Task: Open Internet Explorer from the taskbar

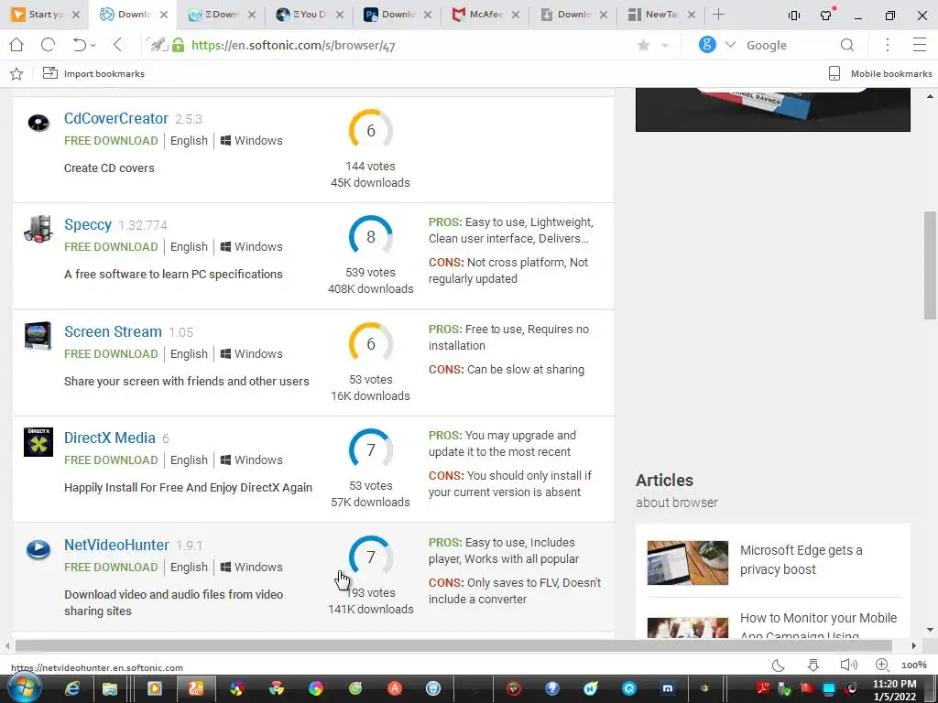Action: pyautogui.click(x=71, y=688)
